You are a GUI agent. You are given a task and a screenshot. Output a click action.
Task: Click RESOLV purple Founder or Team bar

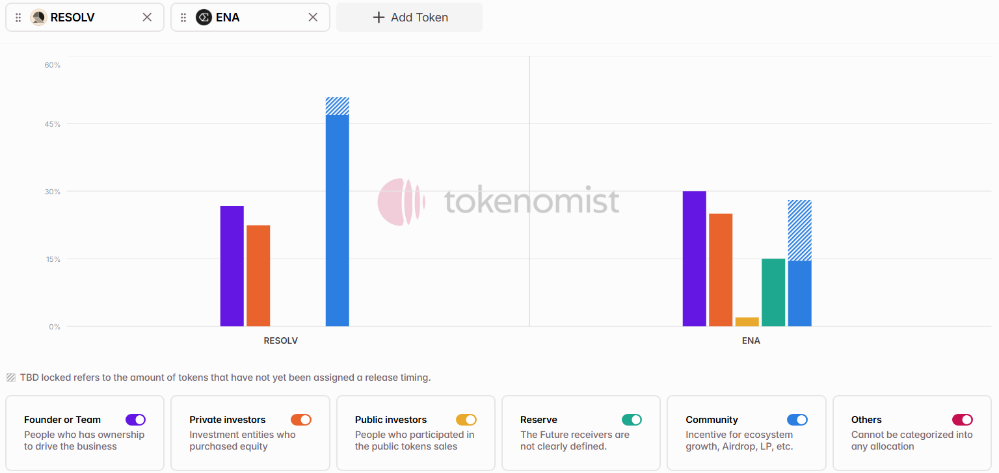coord(232,266)
